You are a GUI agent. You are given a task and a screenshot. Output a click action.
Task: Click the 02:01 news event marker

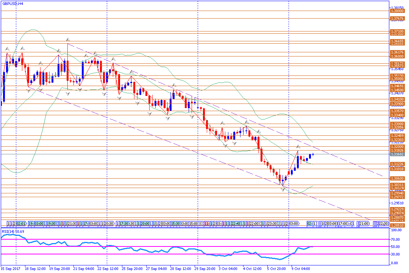coord(21,224)
